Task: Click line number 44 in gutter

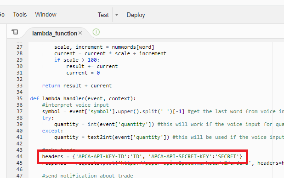Action: coord(20,156)
